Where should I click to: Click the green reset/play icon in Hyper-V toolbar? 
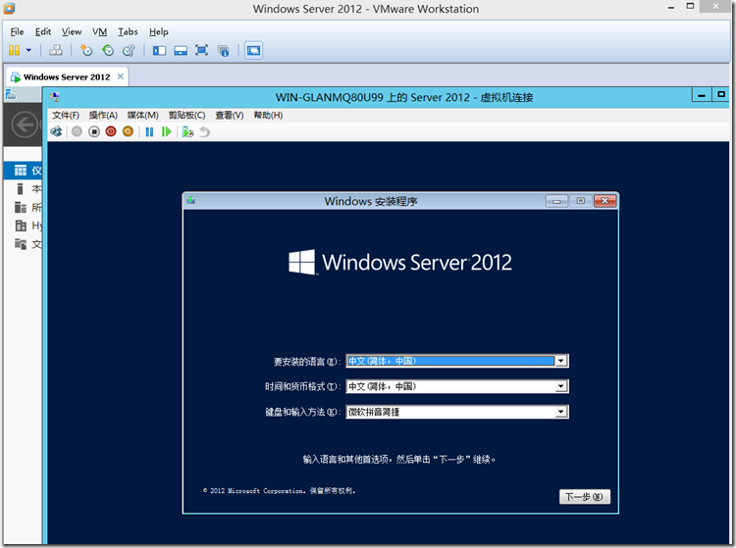[x=166, y=131]
